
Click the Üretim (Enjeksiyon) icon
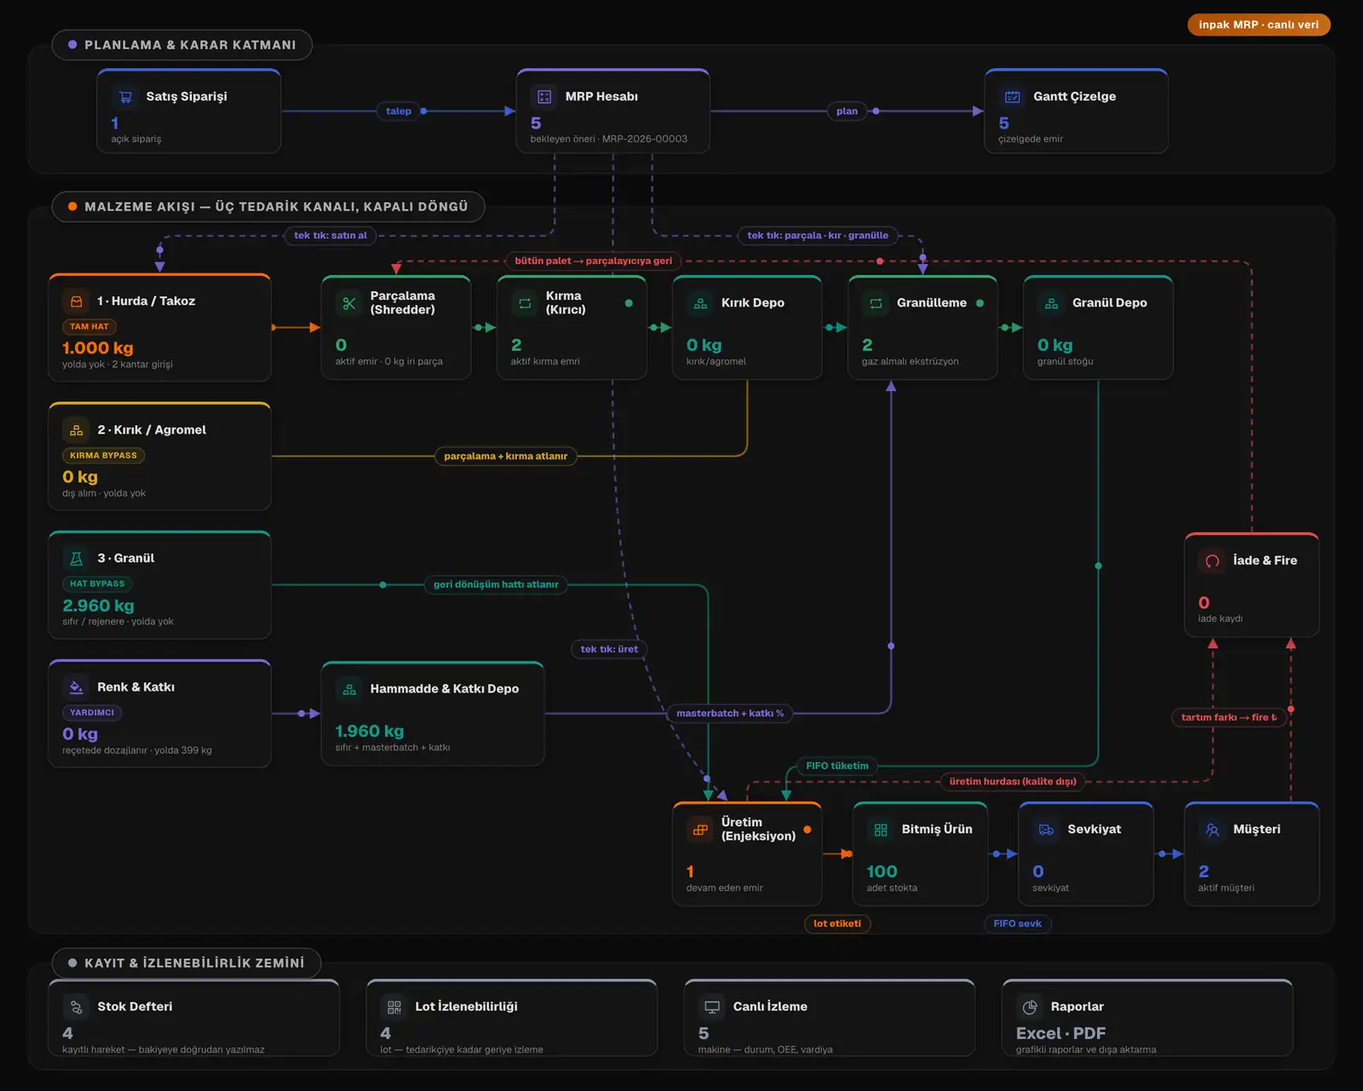(x=700, y=830)
